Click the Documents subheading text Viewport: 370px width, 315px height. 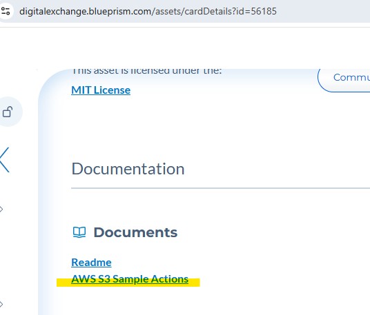click(135, 232)
